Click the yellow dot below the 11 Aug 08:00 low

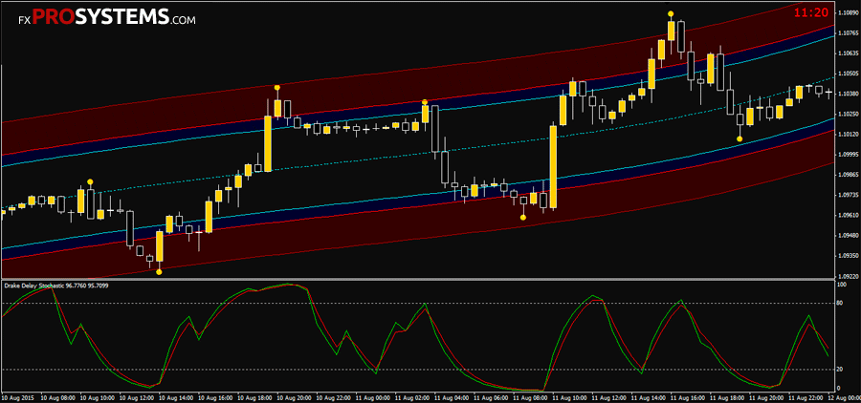point(522,218)
